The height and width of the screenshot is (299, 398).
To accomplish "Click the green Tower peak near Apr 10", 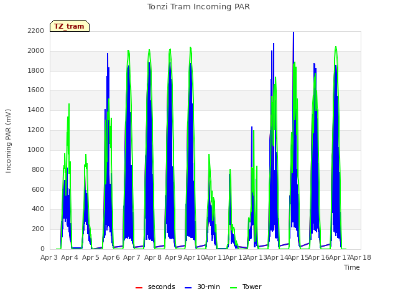I will [190, 49].
